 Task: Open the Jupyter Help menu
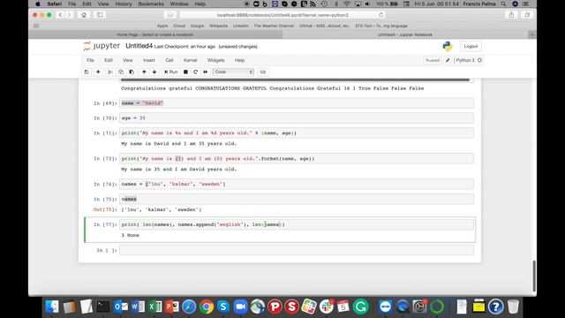239,60
